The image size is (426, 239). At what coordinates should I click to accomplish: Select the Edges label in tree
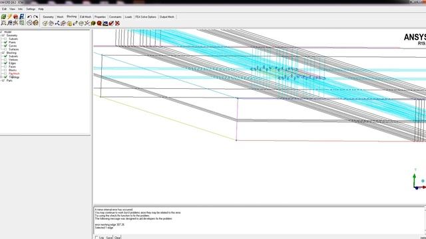click(x=13, y=63)
